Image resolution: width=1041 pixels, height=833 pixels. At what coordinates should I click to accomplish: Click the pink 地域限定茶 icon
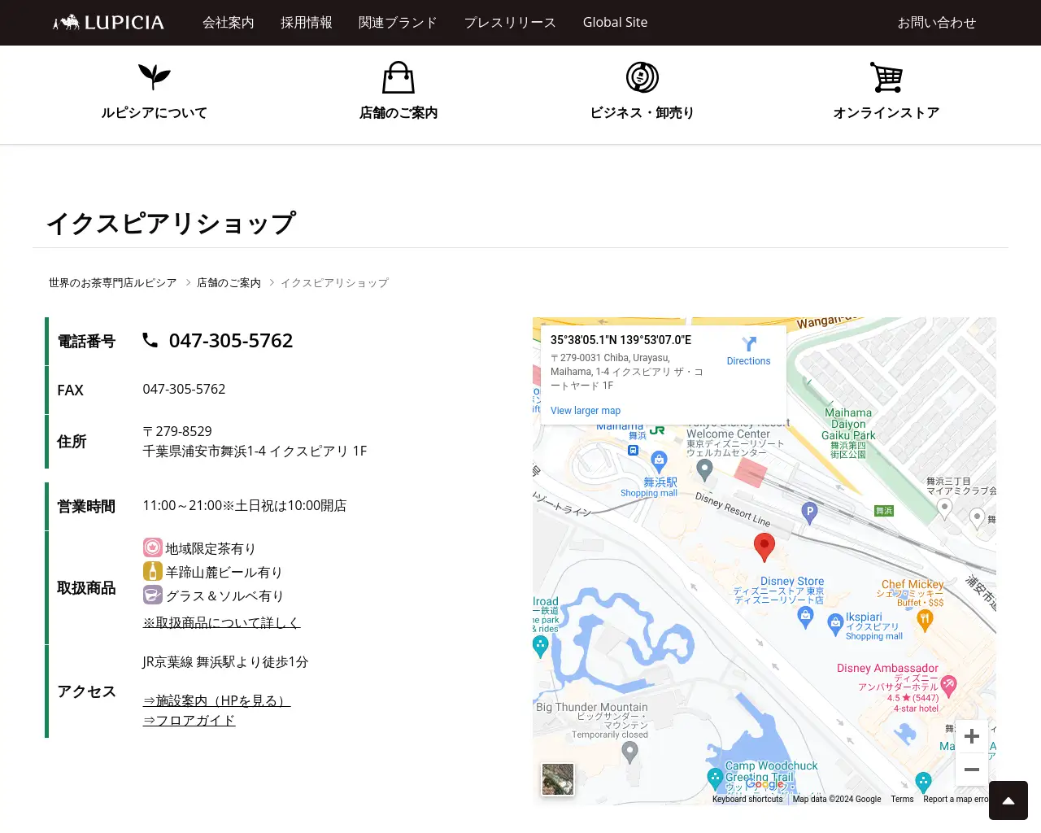tap(153, 547)
